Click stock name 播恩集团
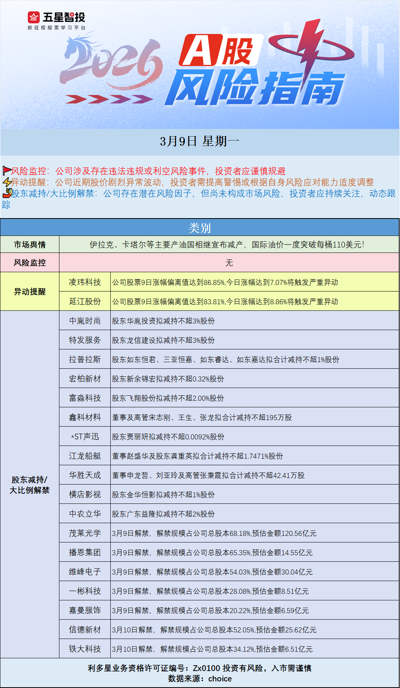The image size is (400, 688). pyautogui.click(x=85, y=552)
